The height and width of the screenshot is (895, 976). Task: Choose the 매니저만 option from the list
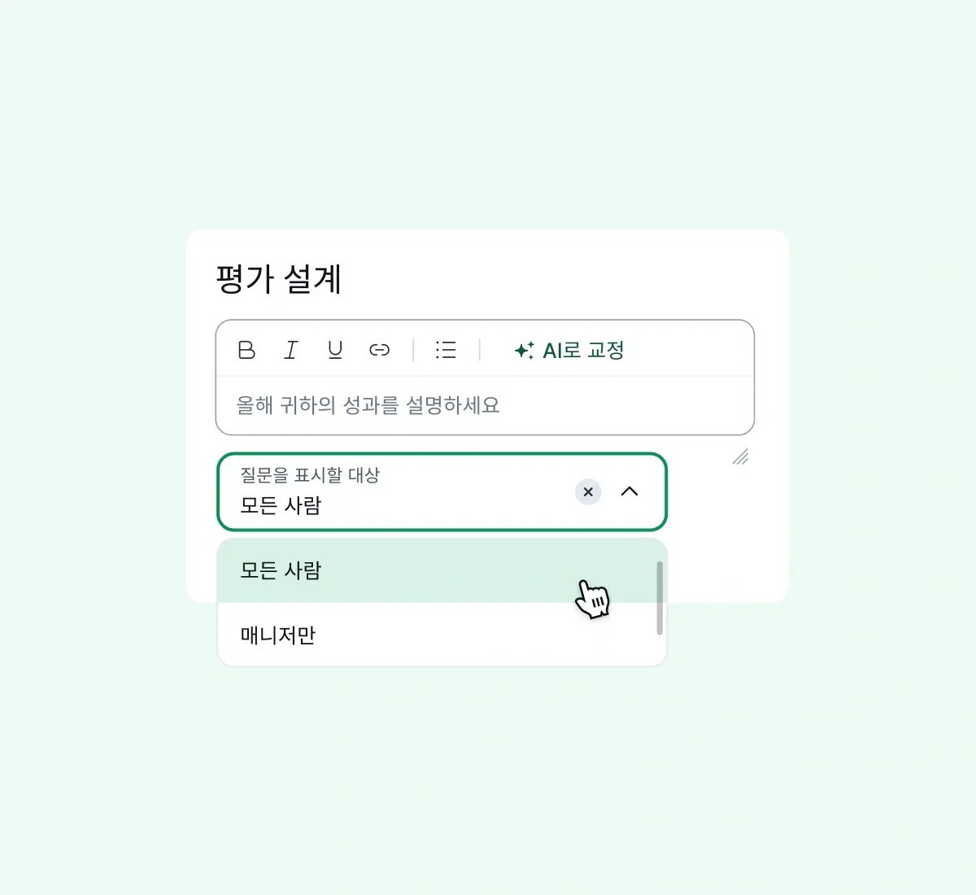point(278,635)
